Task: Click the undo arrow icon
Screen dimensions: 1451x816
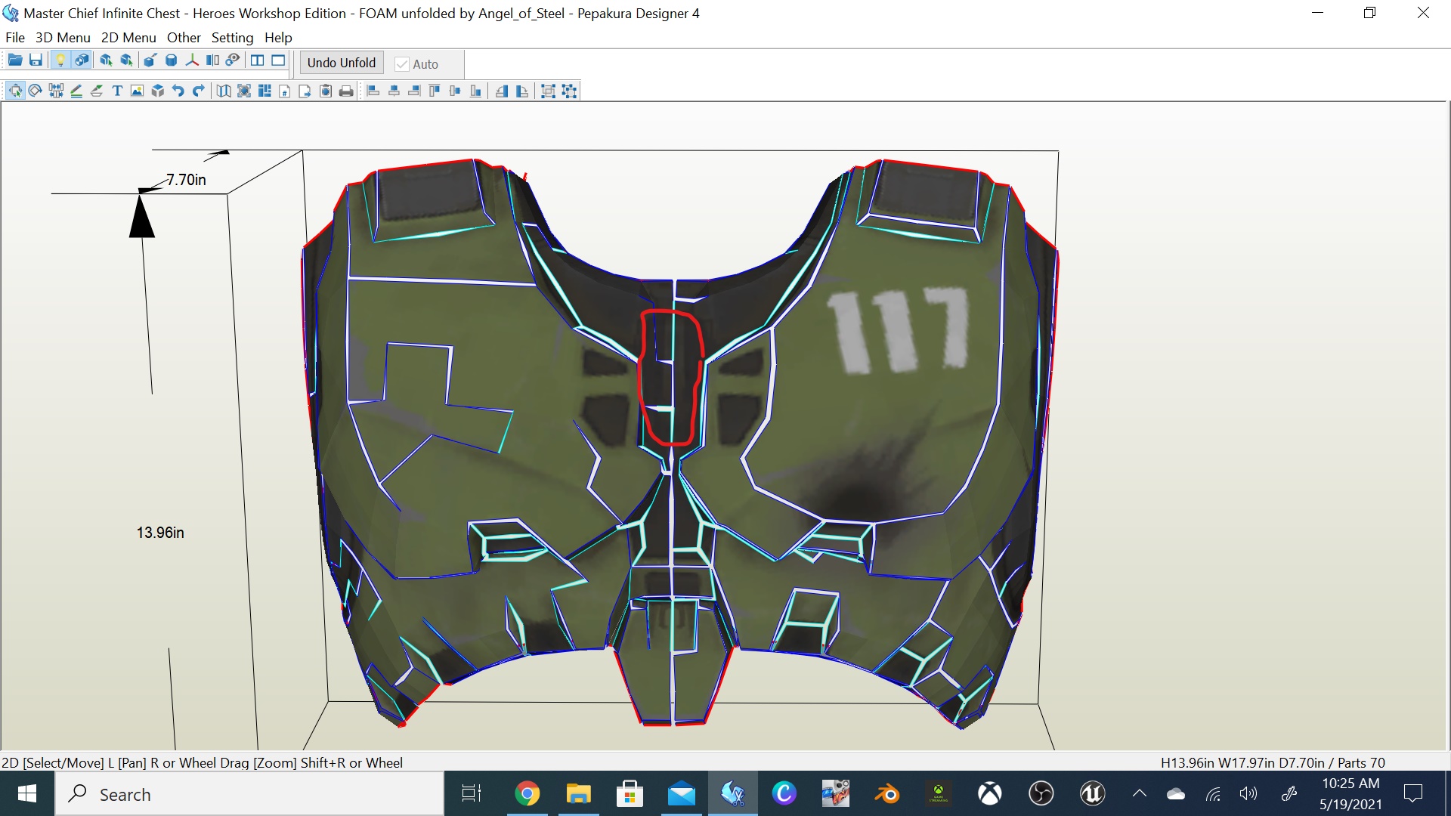Action: (178, 91)
